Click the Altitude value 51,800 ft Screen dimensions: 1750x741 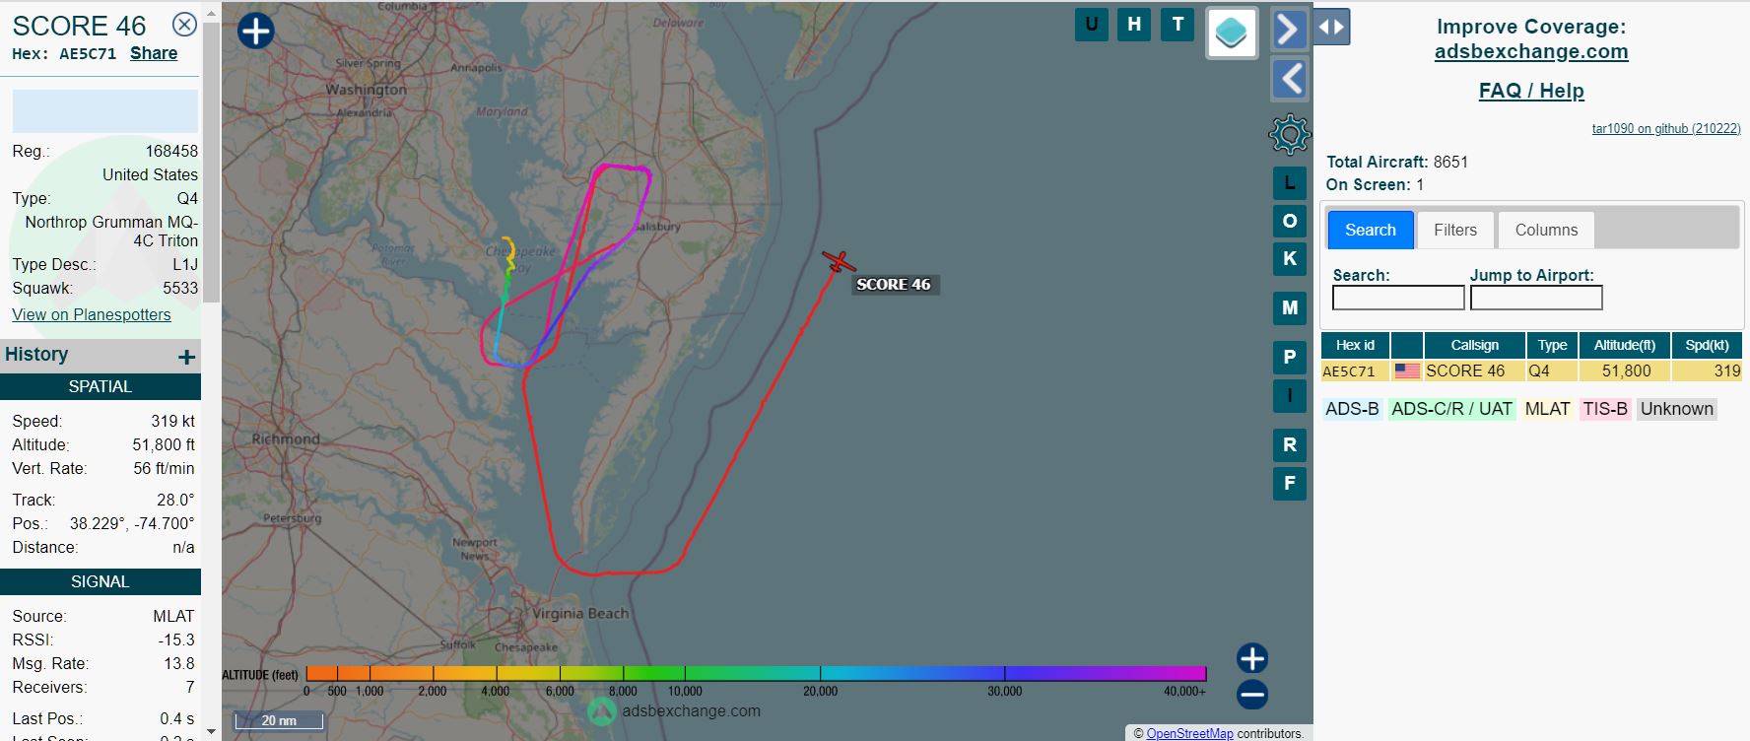tap(164, 444)
